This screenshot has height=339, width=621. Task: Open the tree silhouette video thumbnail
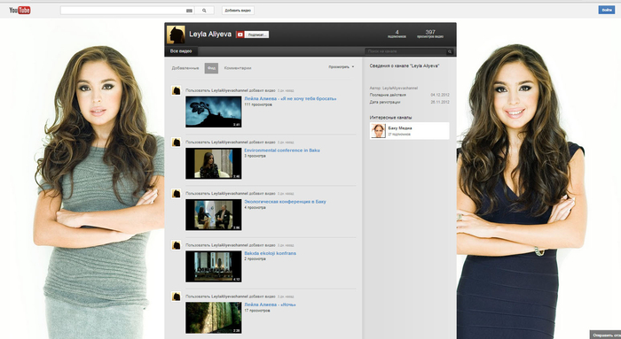(x=214, y=112)
